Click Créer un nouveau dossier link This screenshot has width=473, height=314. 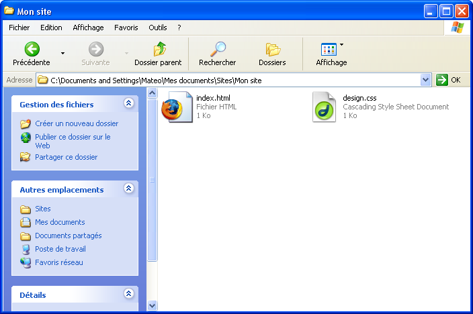(77, 123)
